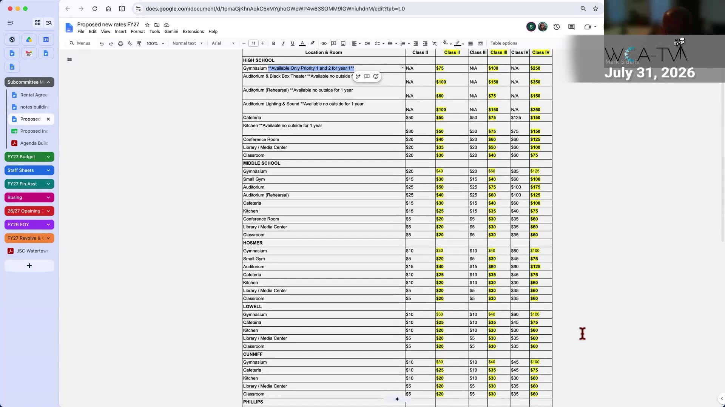Click the decrease indent icon
This screenshot has width=725, height=407.
click(416, 43)
